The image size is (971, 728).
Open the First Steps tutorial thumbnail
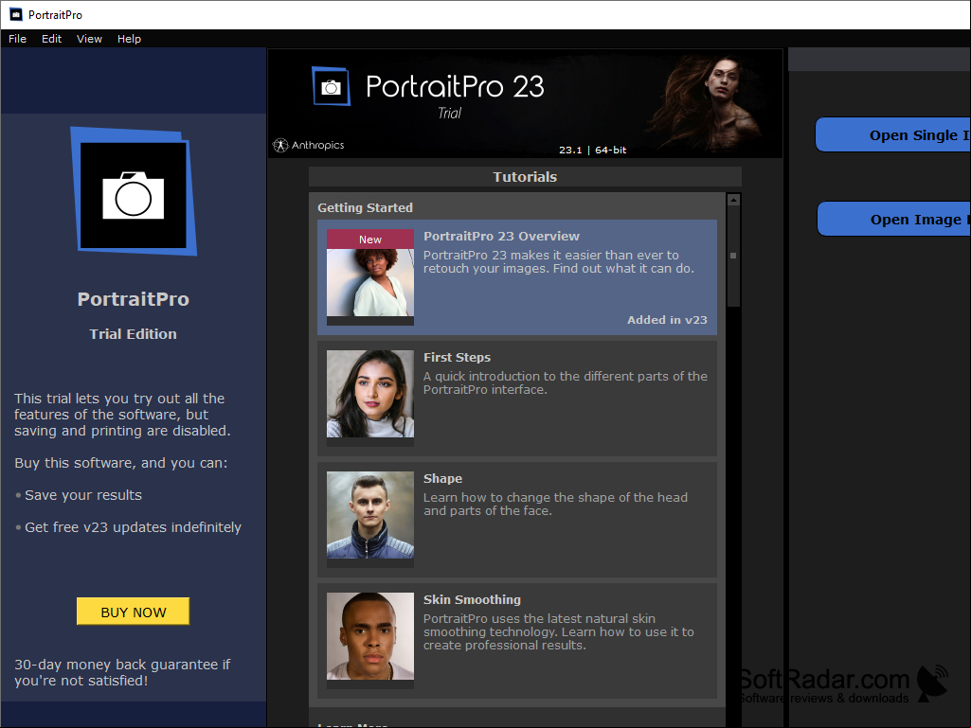point(370,398)
